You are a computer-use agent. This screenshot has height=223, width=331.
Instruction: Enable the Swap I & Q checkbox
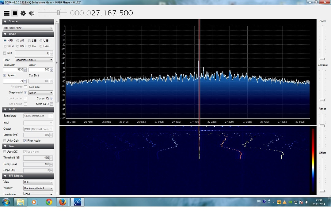[x=51, y=104]
